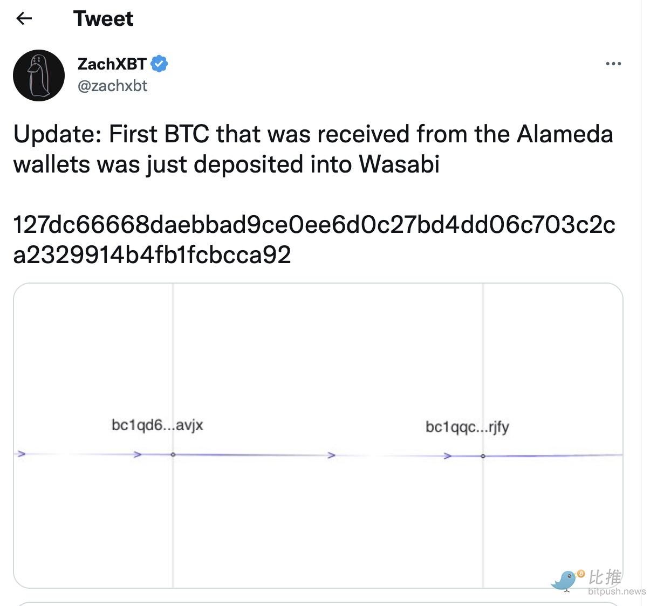This screenshot has height=606, width=657.
Task: Click the tweet text mentioning Wasabi
Action: 313,149
